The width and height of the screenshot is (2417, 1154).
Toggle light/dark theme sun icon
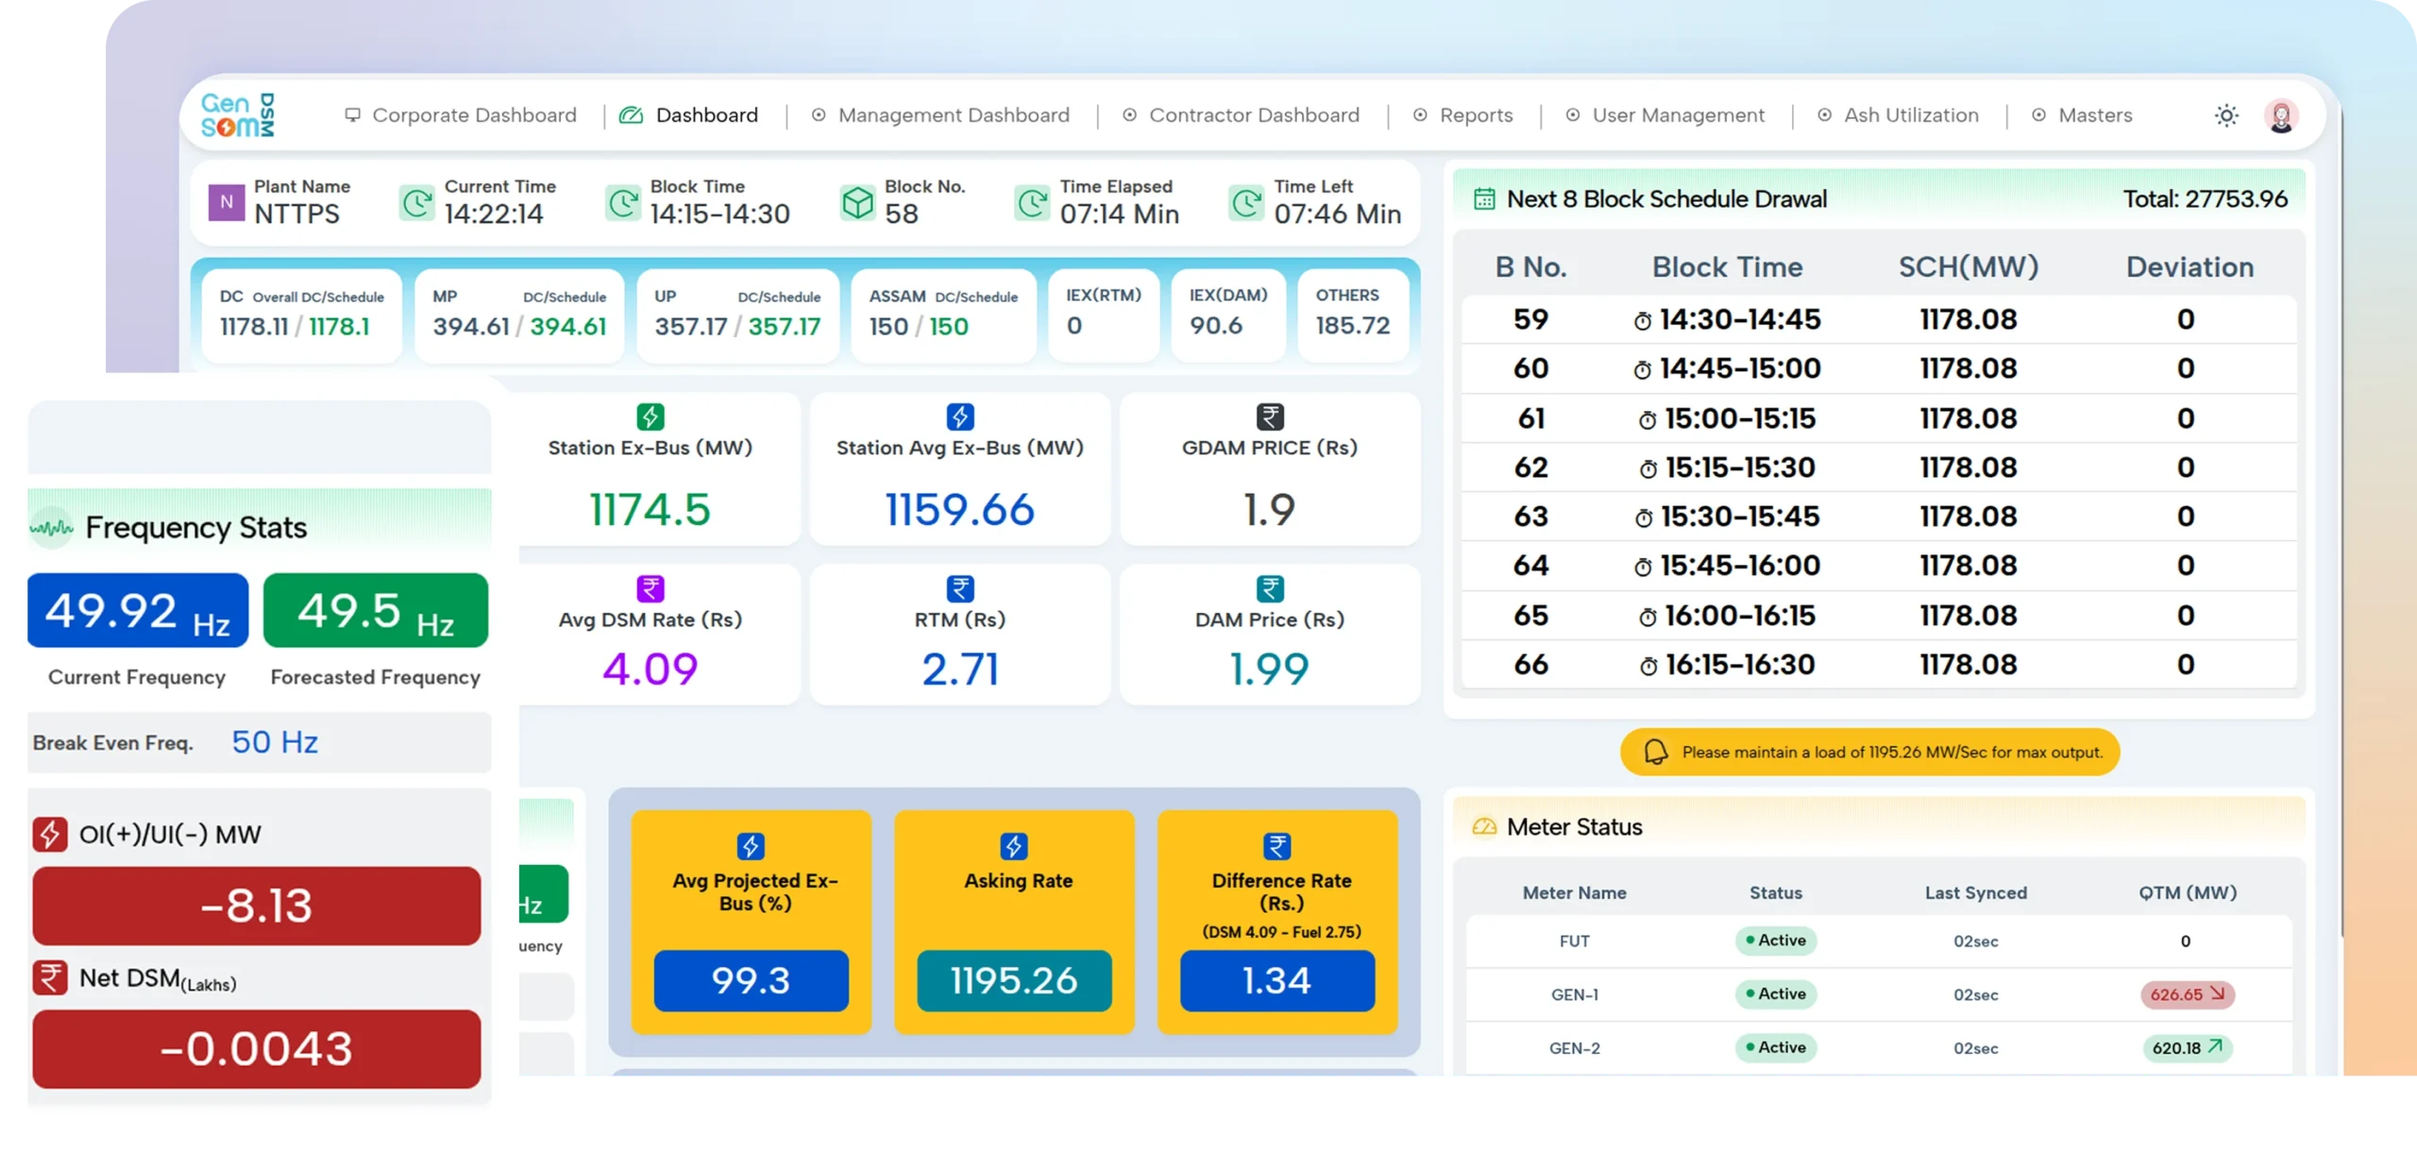pyautogui.click(x=2226, y=115)
